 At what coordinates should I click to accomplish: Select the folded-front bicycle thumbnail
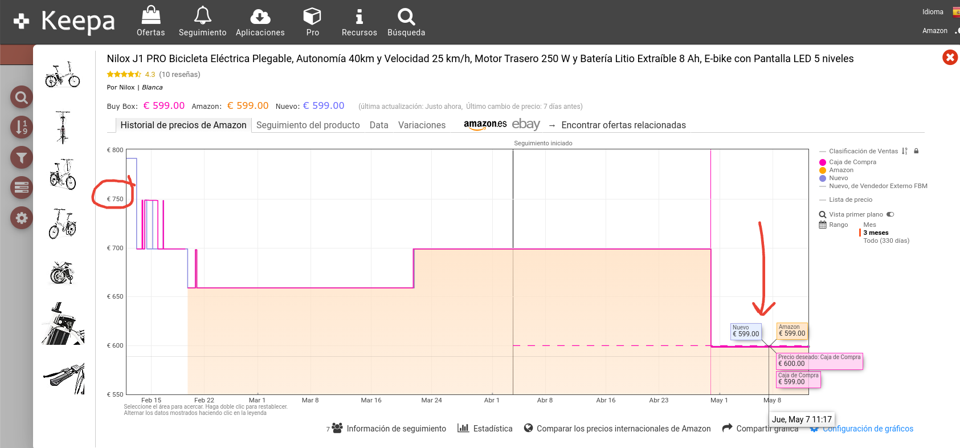[x=63, y=128]
